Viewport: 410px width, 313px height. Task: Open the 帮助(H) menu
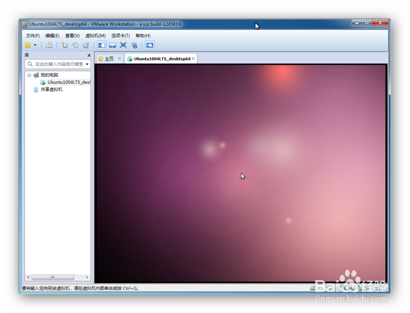click(x=143, y=36)
